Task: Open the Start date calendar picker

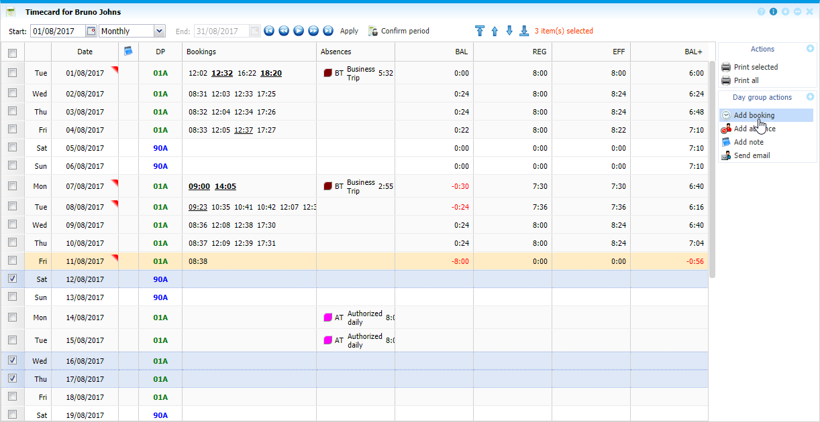Action: point(91,31)
